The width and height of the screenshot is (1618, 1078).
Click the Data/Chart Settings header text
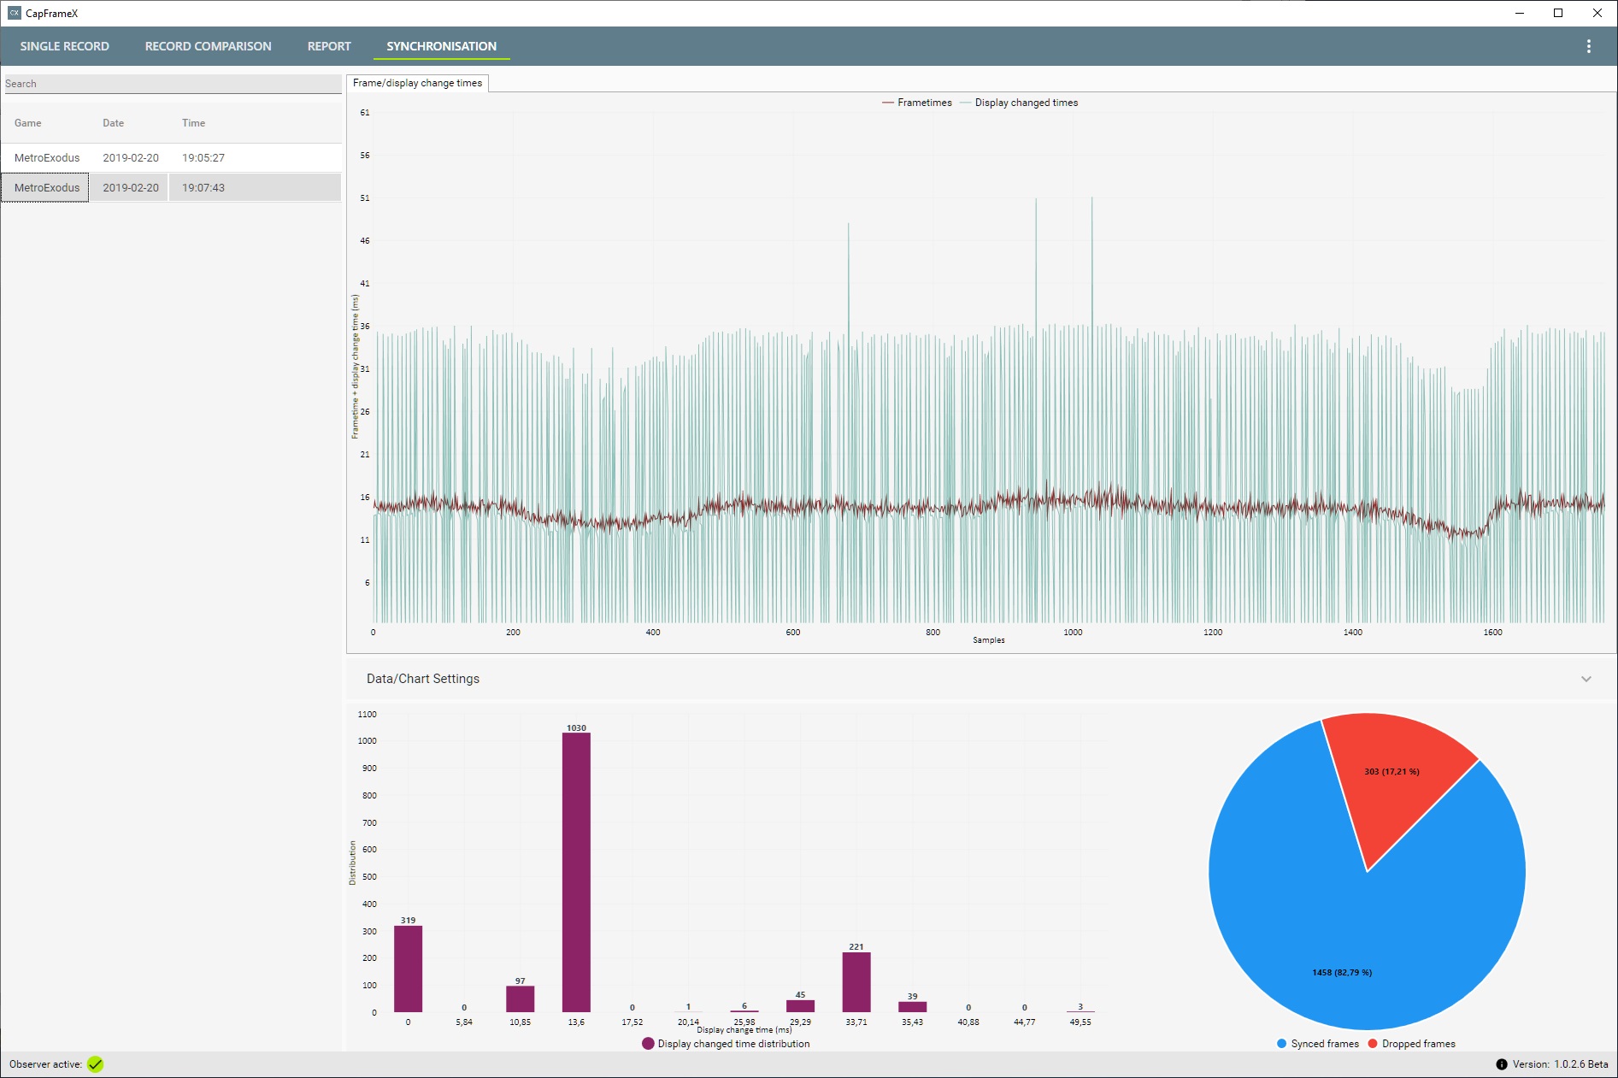click(423, 679)
